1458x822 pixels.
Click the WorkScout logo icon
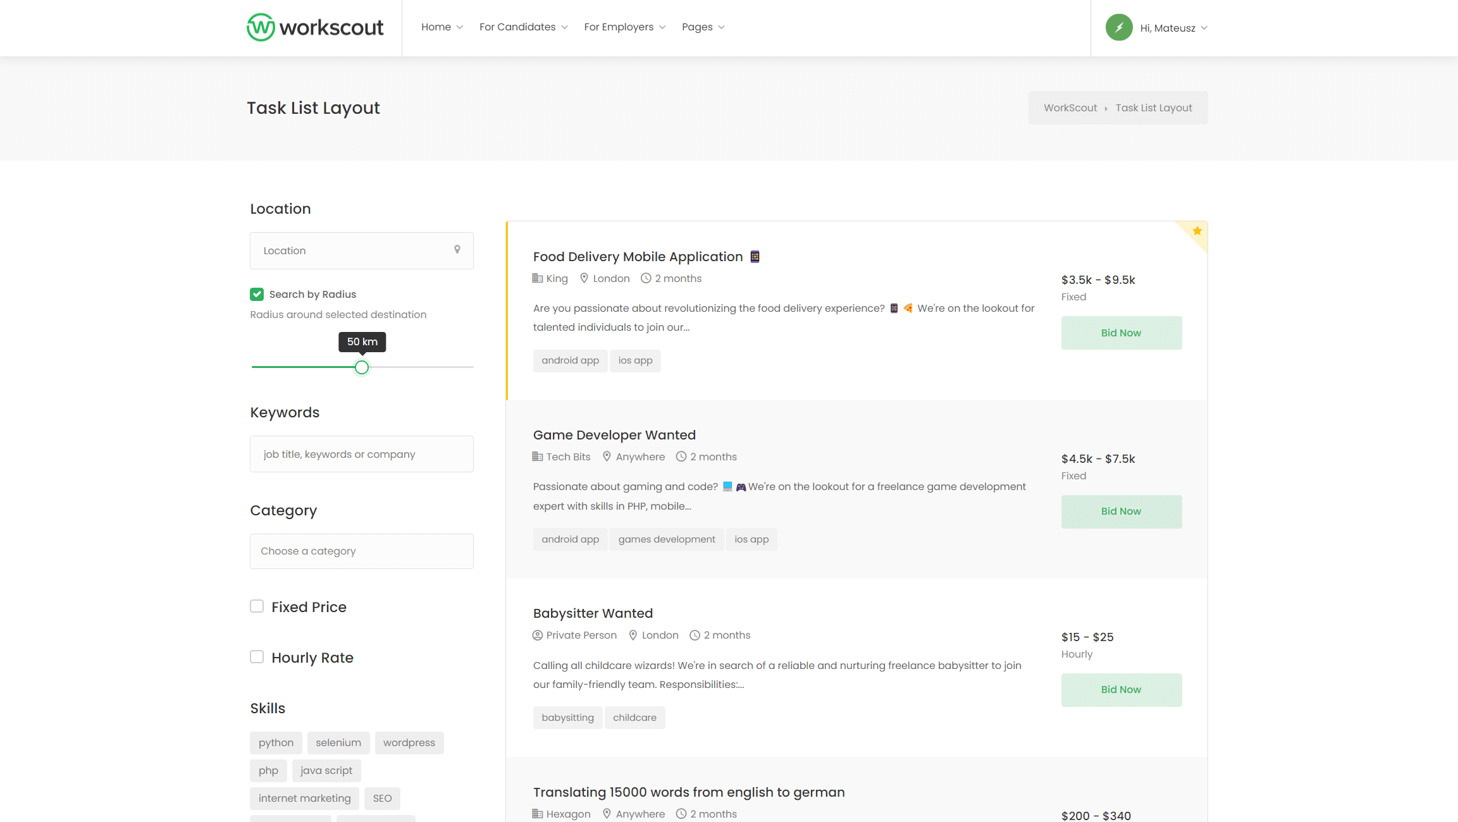tap(261, 27)
